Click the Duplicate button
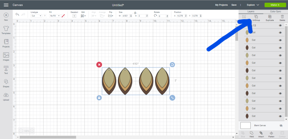Viewport: 288px width, 139px height. (x=270, y=18)
